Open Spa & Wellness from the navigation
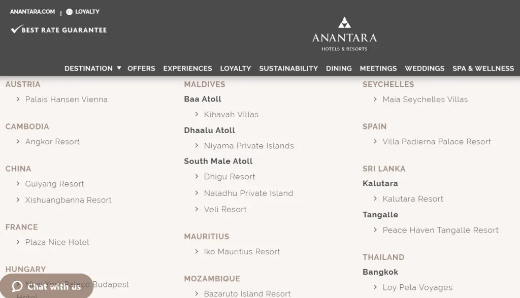The image size is (520, 298). click(483, 69)
